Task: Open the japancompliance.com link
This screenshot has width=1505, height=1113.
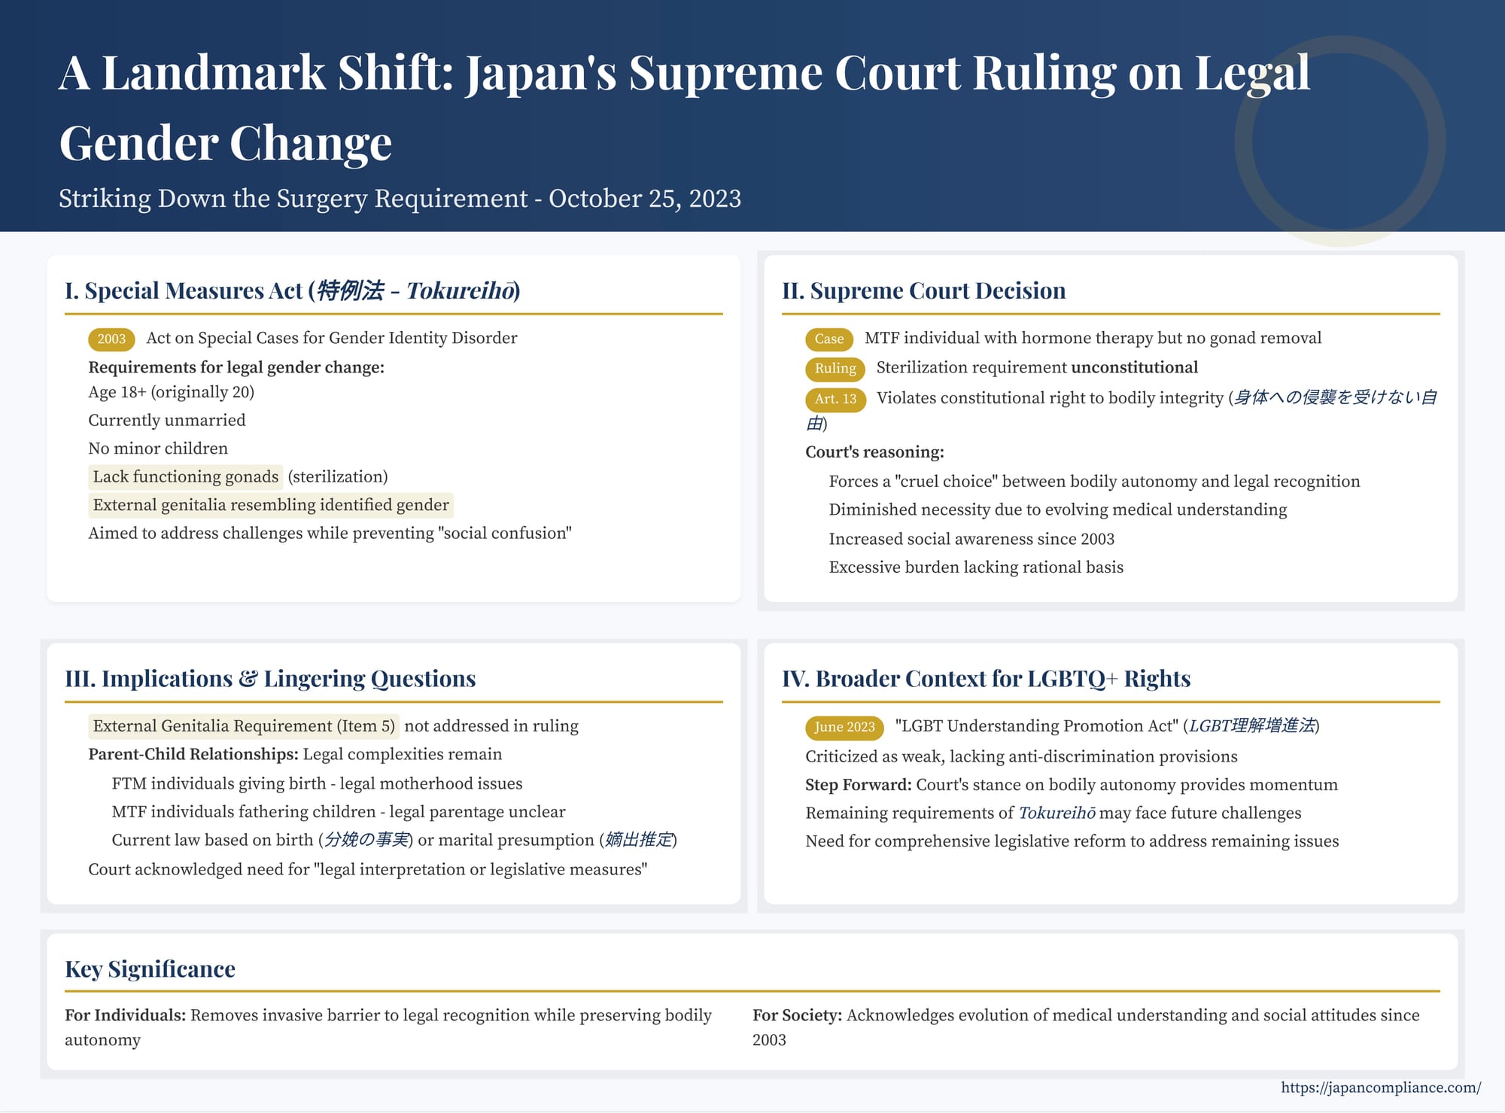Action: [x=1381, y=1087]
